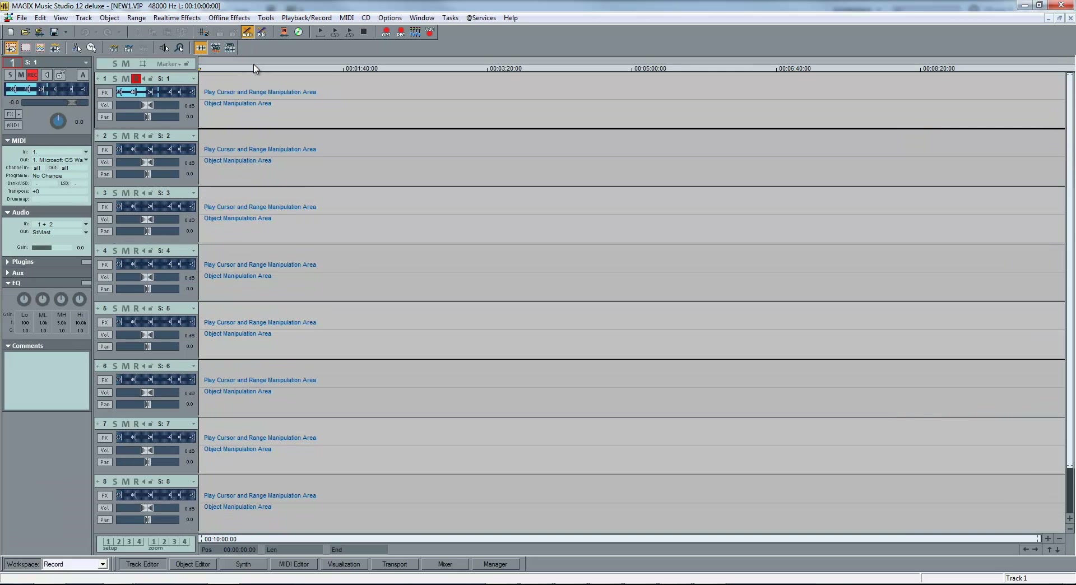Click the track 1 Vol slider
The height and width of the screenshot is (585, 1076).
click(147, 105)
